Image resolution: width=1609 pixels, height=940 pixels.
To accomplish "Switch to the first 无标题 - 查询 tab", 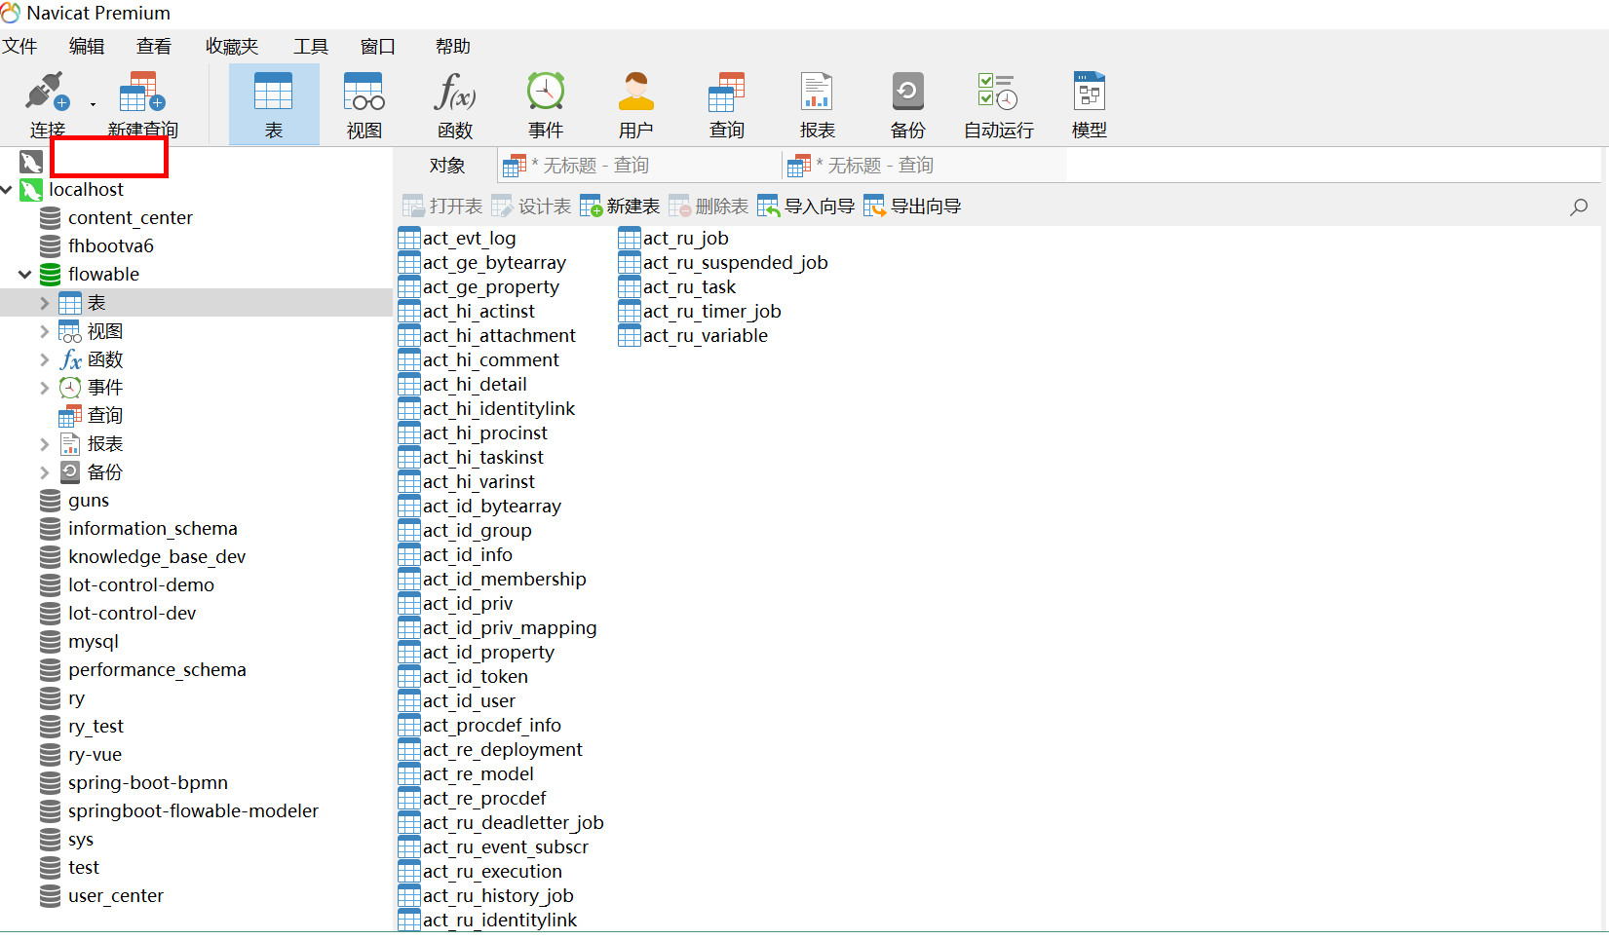I will click(638, 166).
